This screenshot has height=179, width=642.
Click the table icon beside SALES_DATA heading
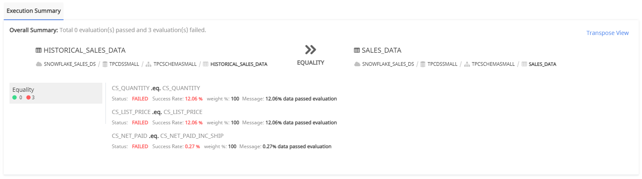[x=357, y=51]
